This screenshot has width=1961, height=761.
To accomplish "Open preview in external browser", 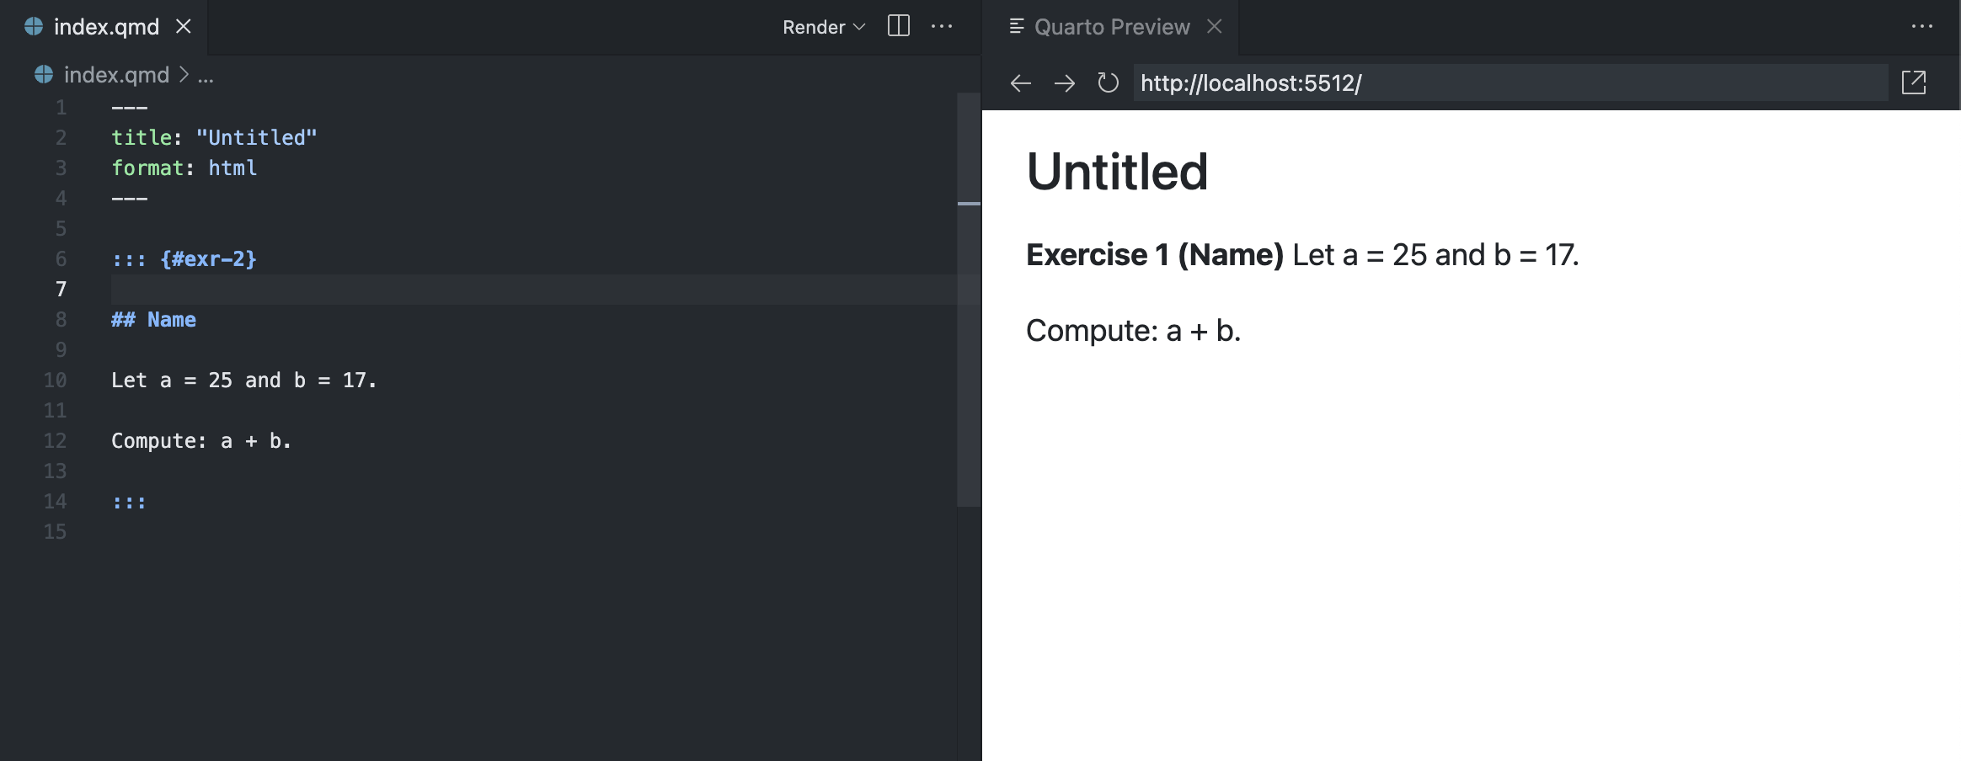I will click(1916, 82).
